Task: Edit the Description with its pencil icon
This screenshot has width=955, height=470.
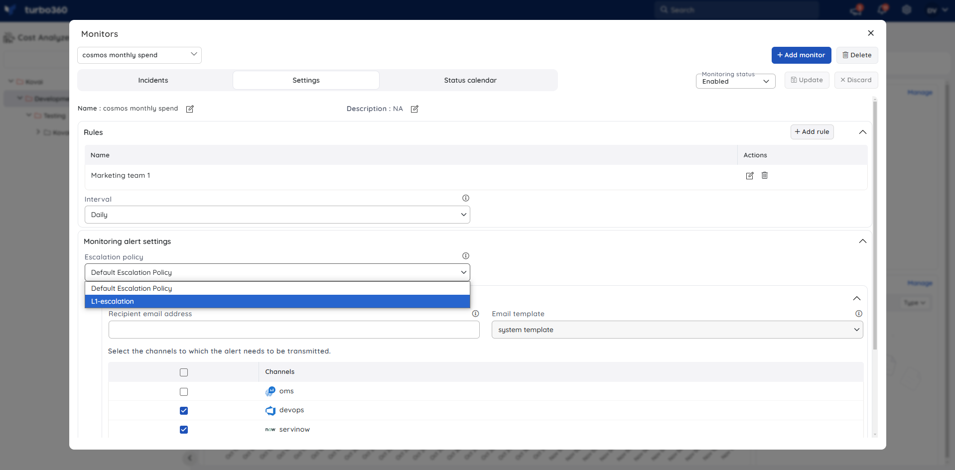Action: click(x=414, y=109)
